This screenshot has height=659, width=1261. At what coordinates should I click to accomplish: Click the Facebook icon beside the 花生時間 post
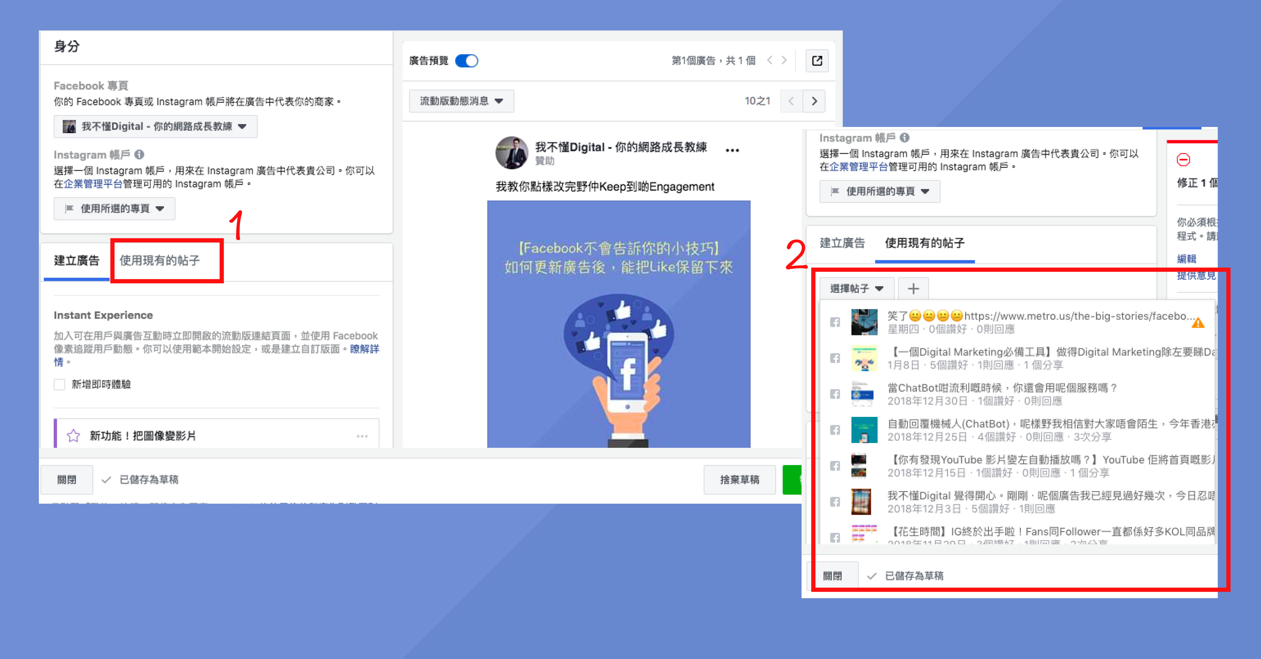click(x=835, y=537)
